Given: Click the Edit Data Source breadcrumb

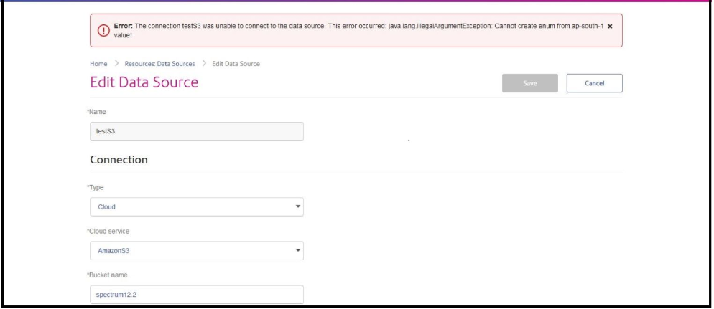Looking at the screenshot, I should point(236,64).
